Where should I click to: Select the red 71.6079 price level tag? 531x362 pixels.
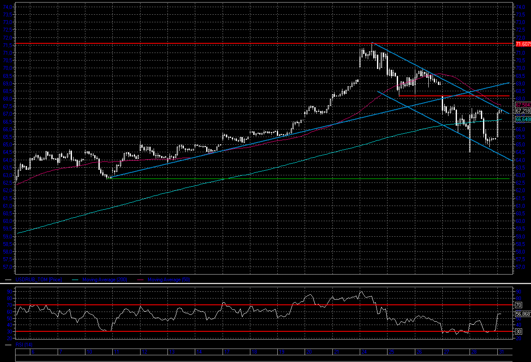[x=523, y=44]
